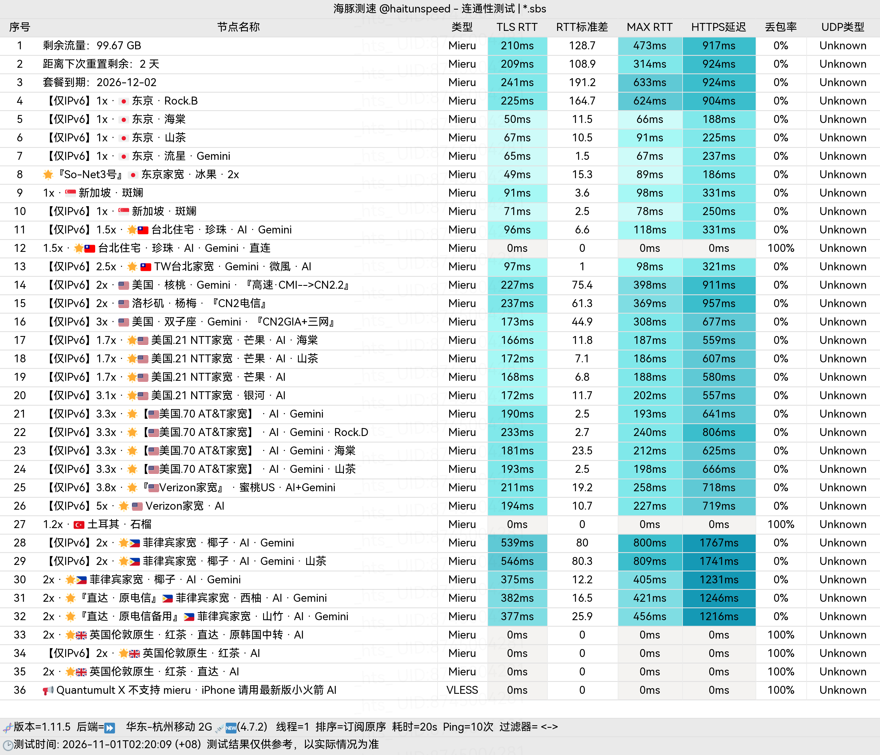The image size is (880, 755).
Task: Click the Taiwan flag before TW台北家宽
Action: pos(146,267)
